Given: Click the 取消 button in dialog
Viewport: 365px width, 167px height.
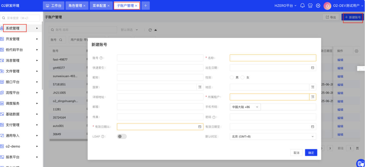Looking at the screenshot, I should pos(296,153).
